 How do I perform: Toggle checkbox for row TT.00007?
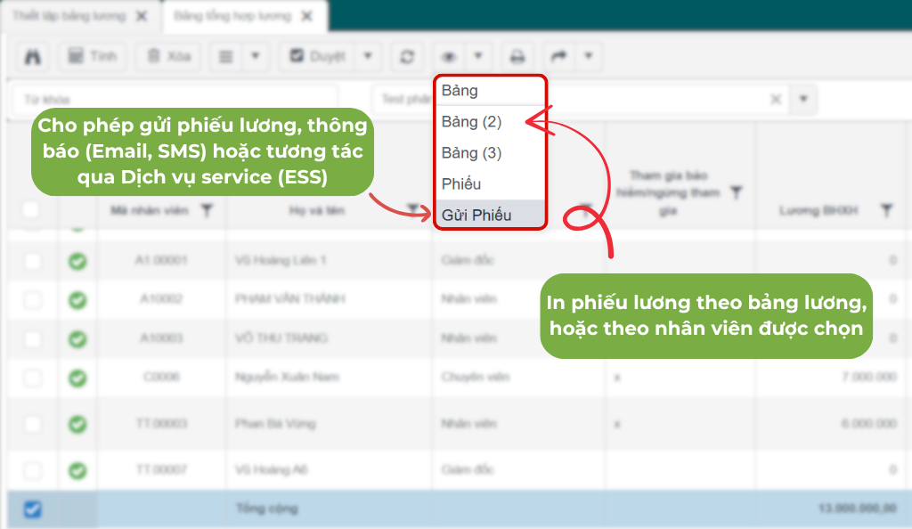click(33, 469)
